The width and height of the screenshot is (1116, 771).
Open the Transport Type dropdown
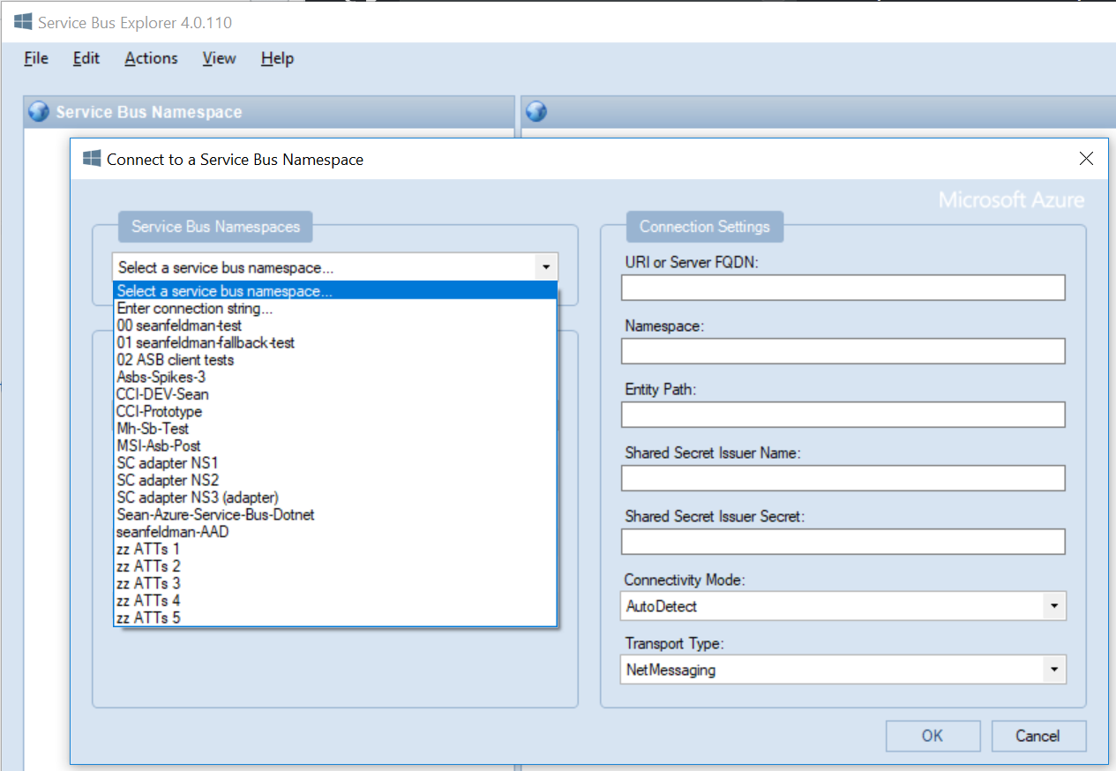(x=1053, y=670)
